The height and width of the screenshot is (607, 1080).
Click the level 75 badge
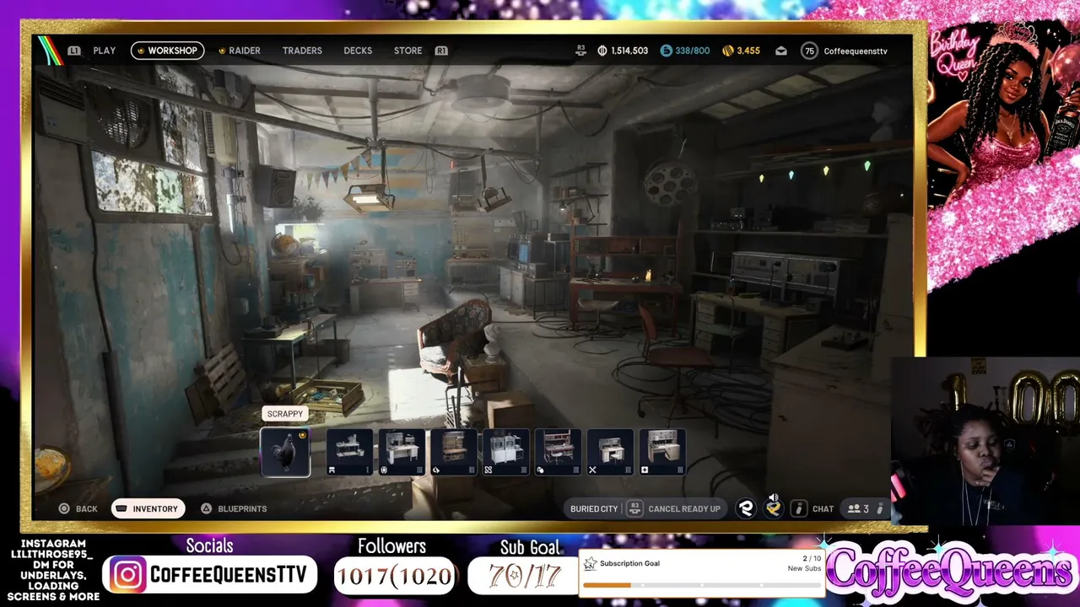pyautogui.click(x=809, y=51)
